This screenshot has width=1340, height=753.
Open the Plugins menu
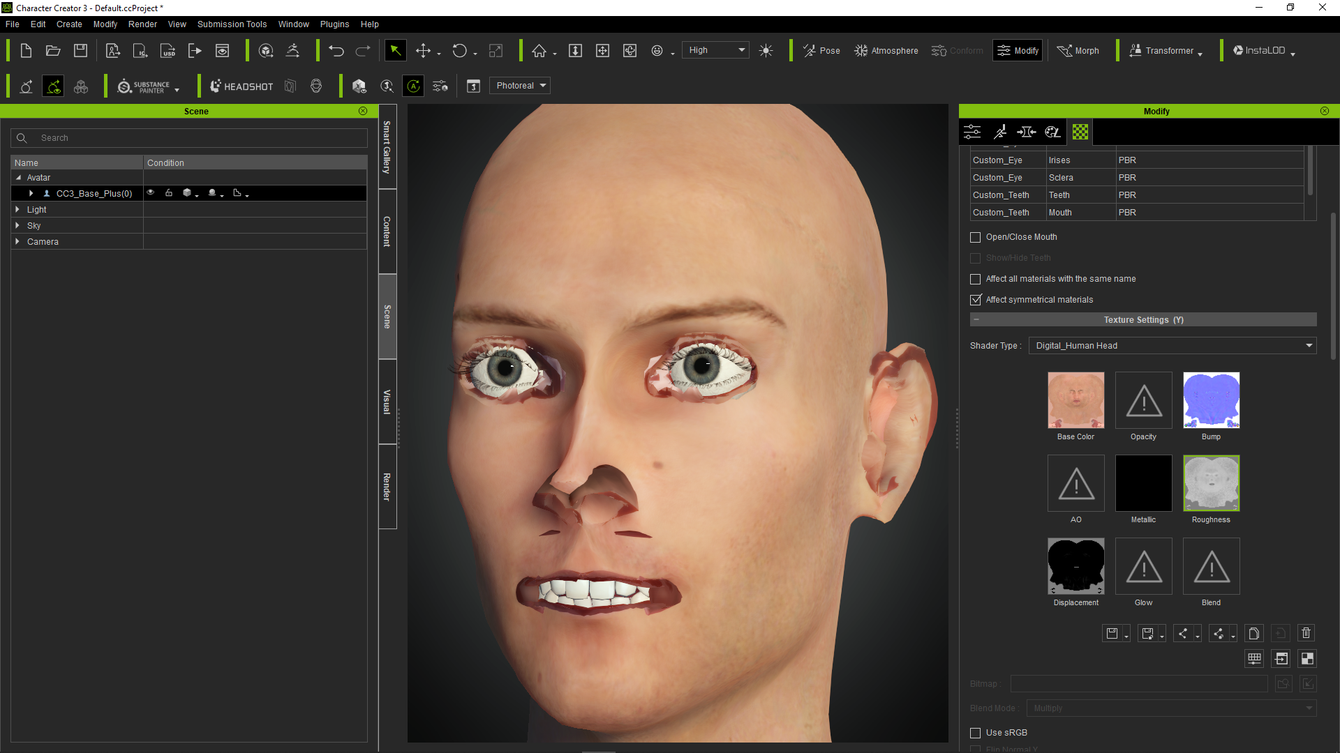point(334,24)
